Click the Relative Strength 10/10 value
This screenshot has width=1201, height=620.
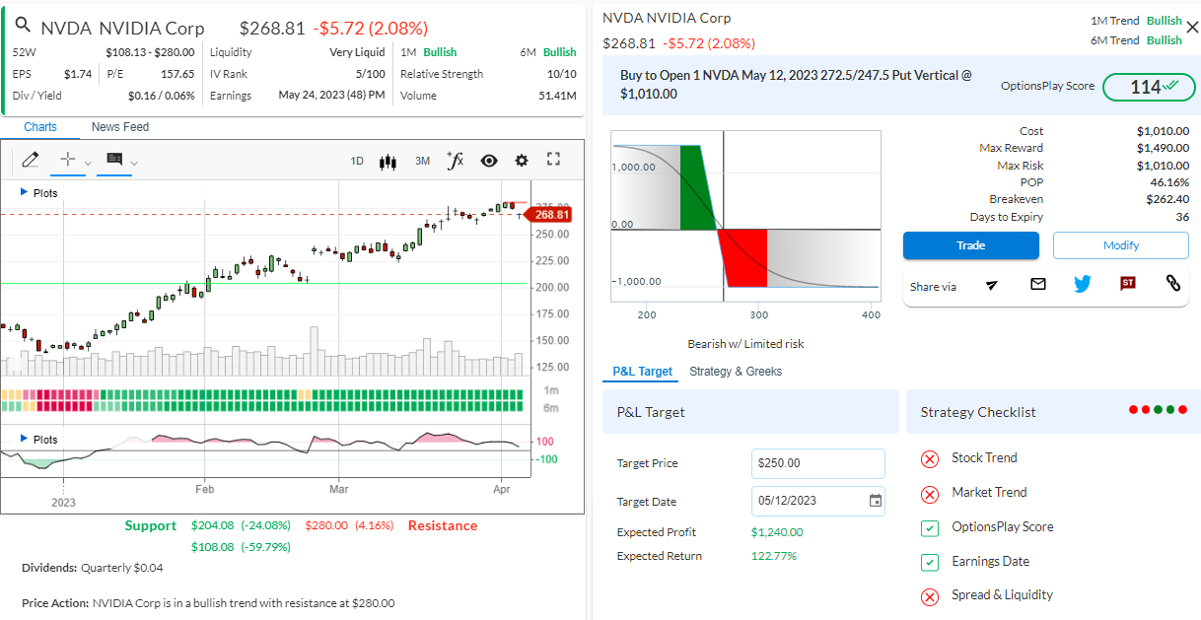[x=562, y=74]
